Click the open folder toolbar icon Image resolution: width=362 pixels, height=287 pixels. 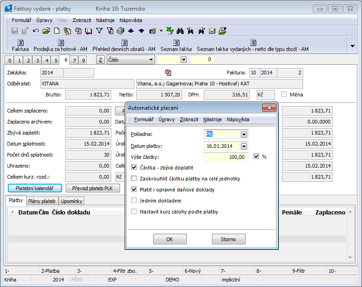[x=46, y=31]
